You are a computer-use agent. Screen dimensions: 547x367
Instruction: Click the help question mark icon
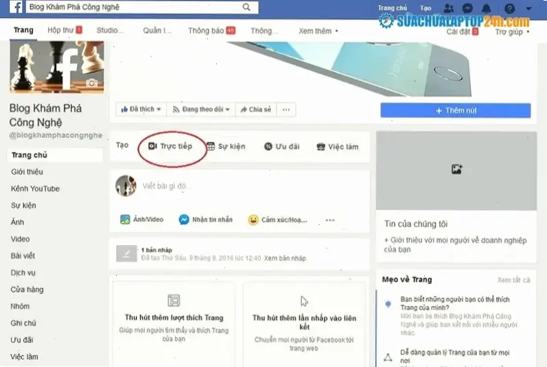pos(509,8)
